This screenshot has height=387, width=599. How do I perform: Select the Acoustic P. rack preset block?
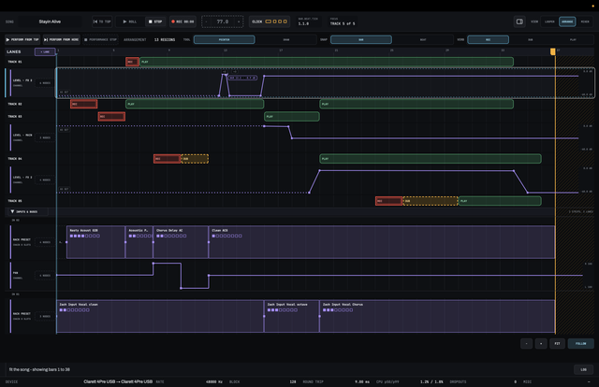tap(139, 242)
